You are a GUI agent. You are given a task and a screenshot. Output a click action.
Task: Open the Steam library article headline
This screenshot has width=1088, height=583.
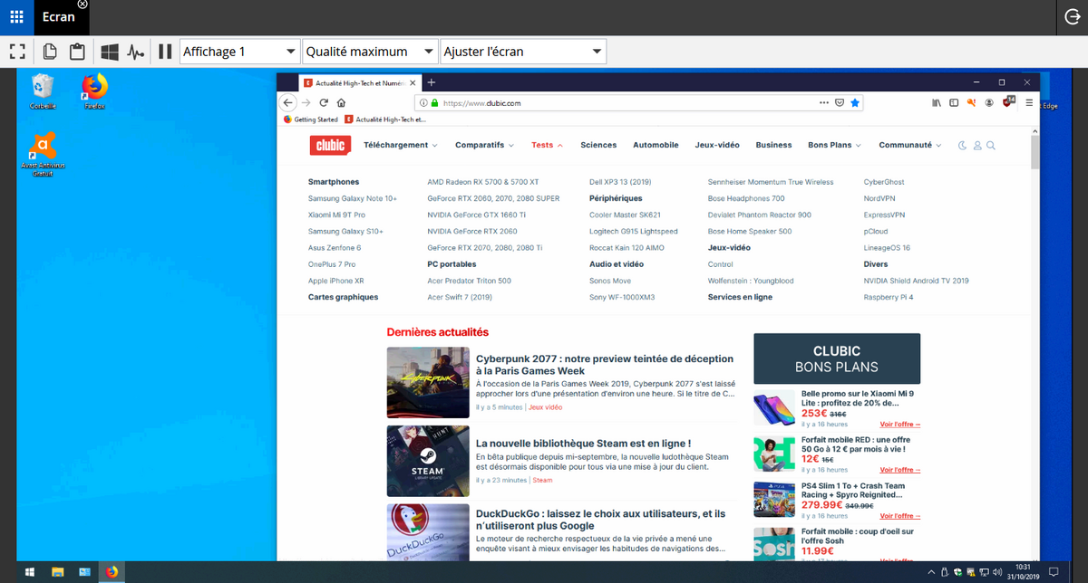(x=584, y=444)
